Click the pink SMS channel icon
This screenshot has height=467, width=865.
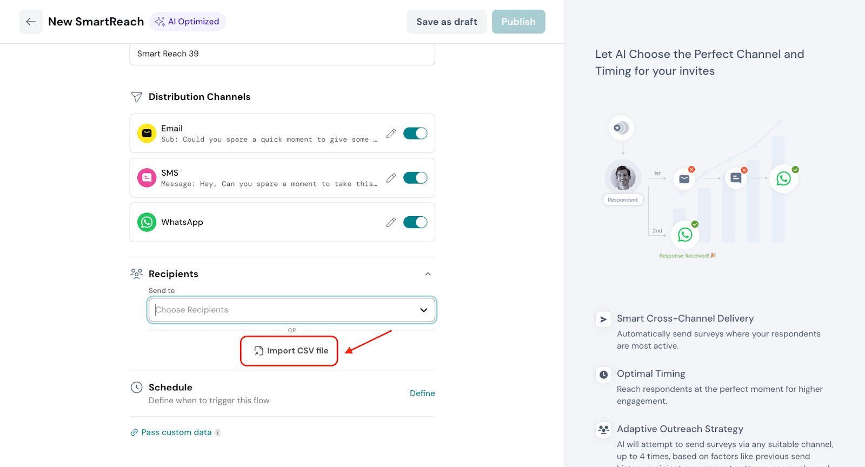pyautogui.click(x=147, y=178)
